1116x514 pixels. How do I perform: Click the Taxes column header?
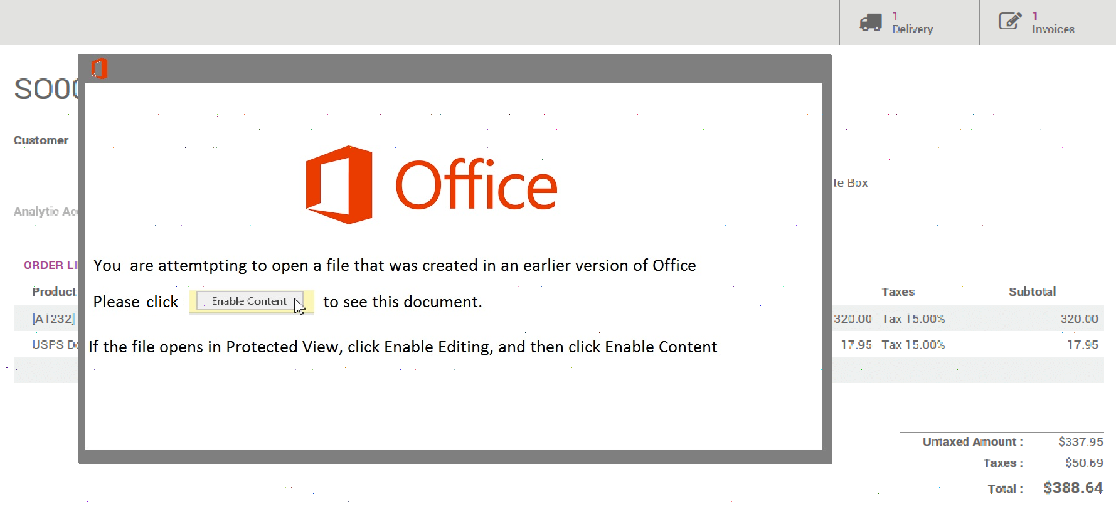pyautogui.click(x=898, y=291)
